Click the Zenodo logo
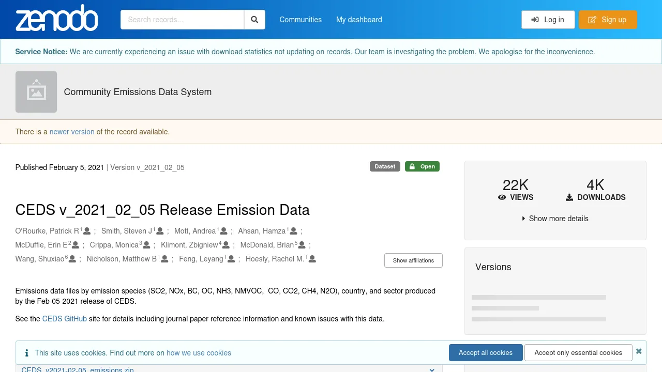 [x=57, y=19]
